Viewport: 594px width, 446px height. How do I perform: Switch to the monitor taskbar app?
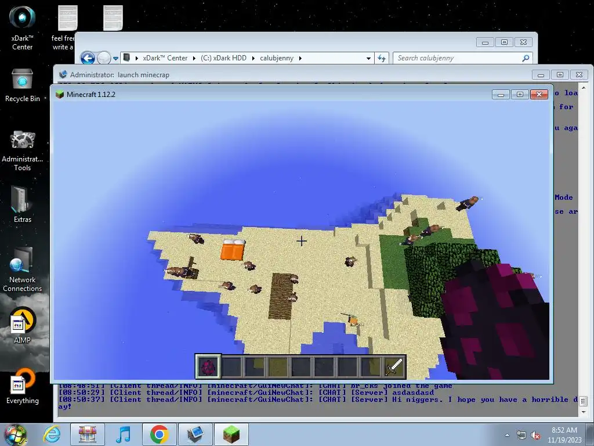point(195,434)
